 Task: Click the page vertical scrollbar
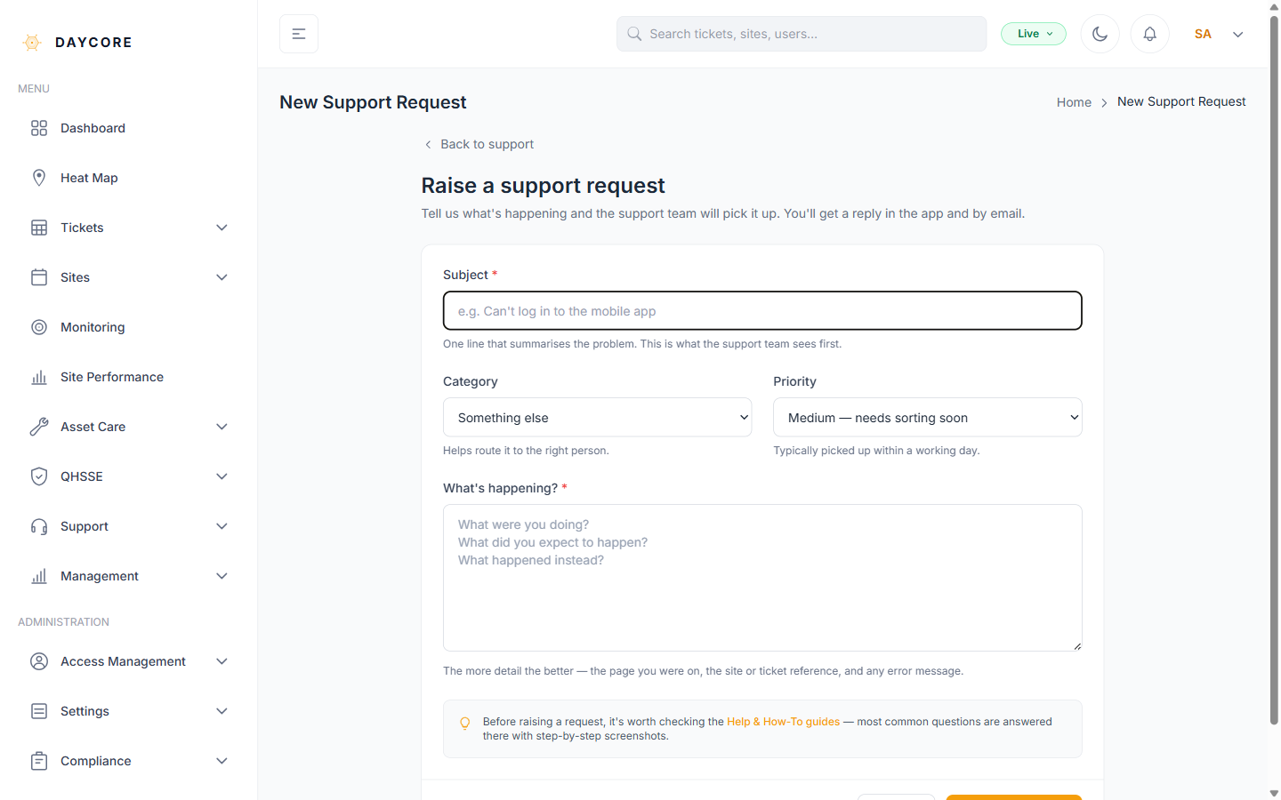pyautogui.click(x=1274, y=370)
